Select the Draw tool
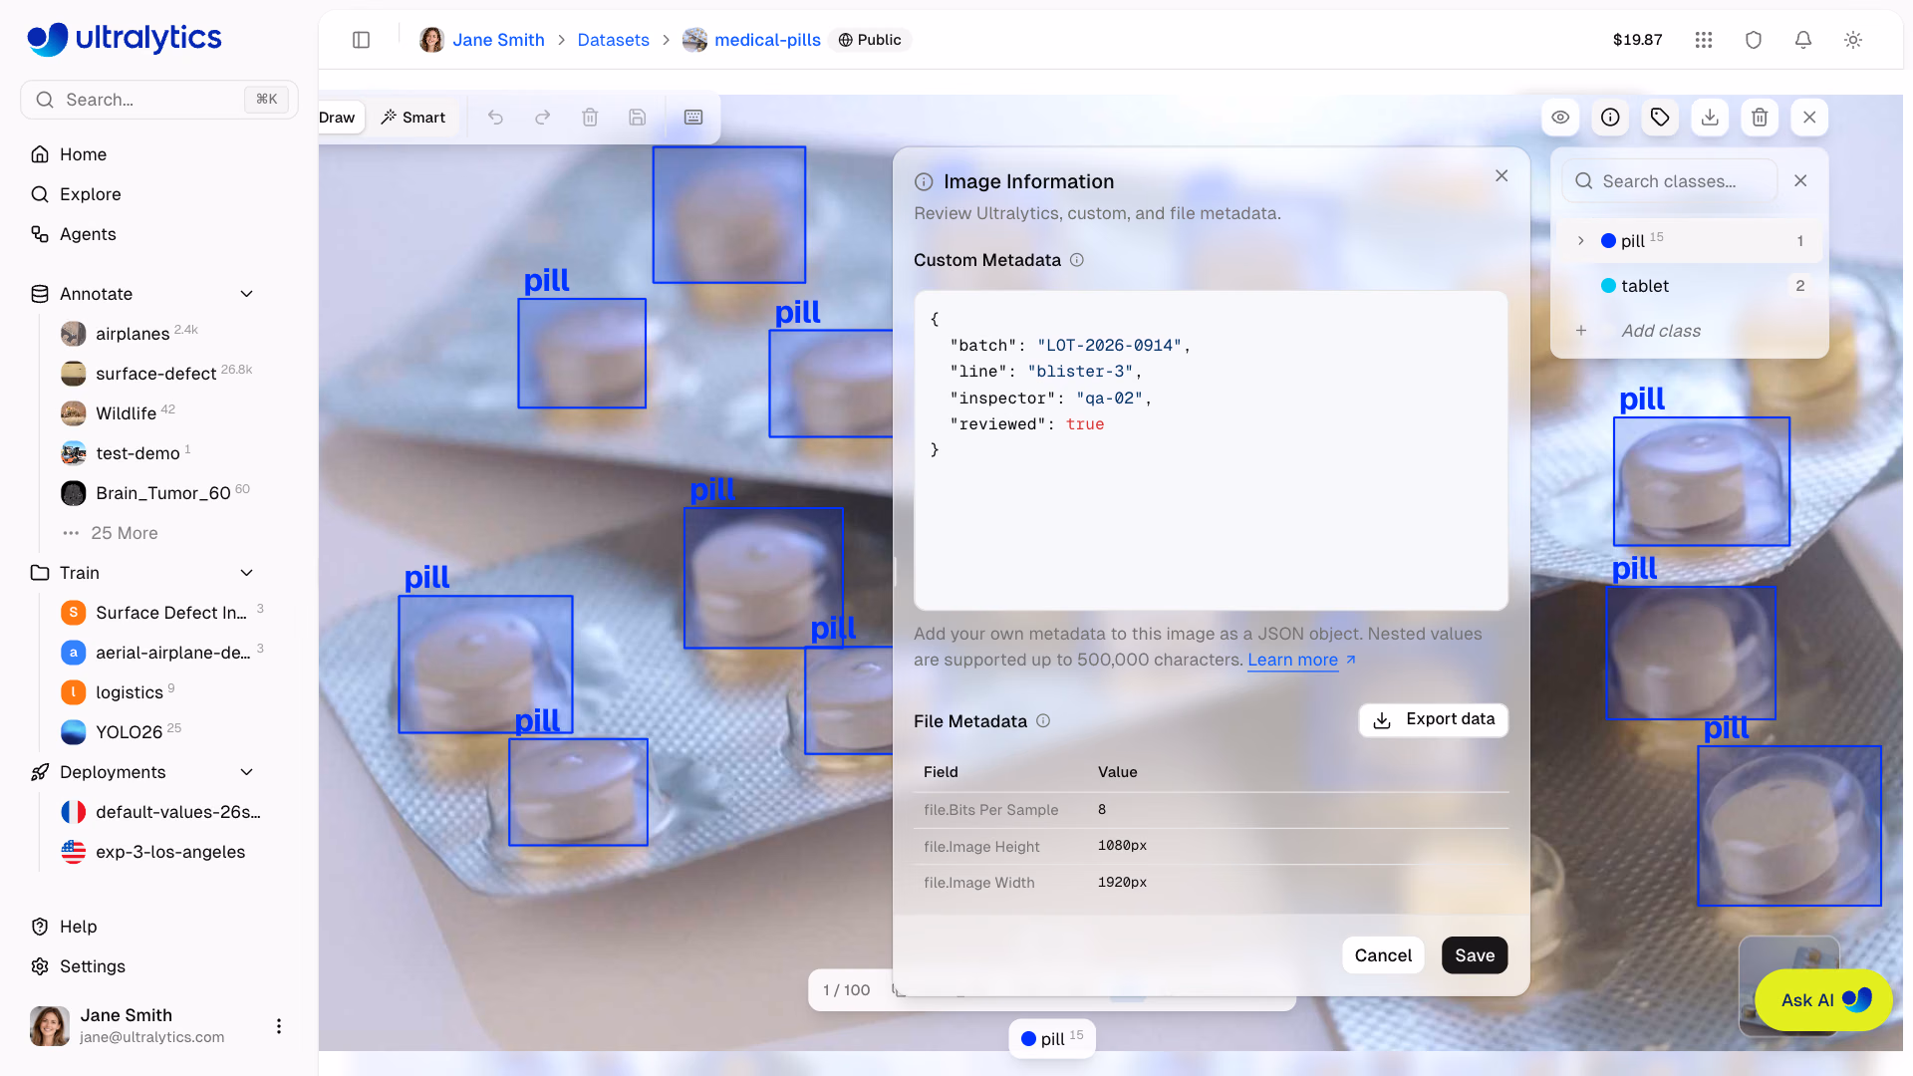This screenshot has width=1913, height=1076. 340,118
